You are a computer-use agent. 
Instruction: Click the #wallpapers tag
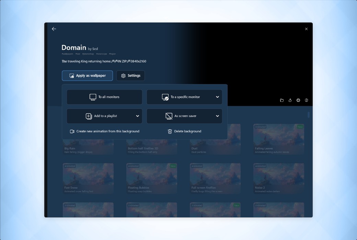coord(67,54)
